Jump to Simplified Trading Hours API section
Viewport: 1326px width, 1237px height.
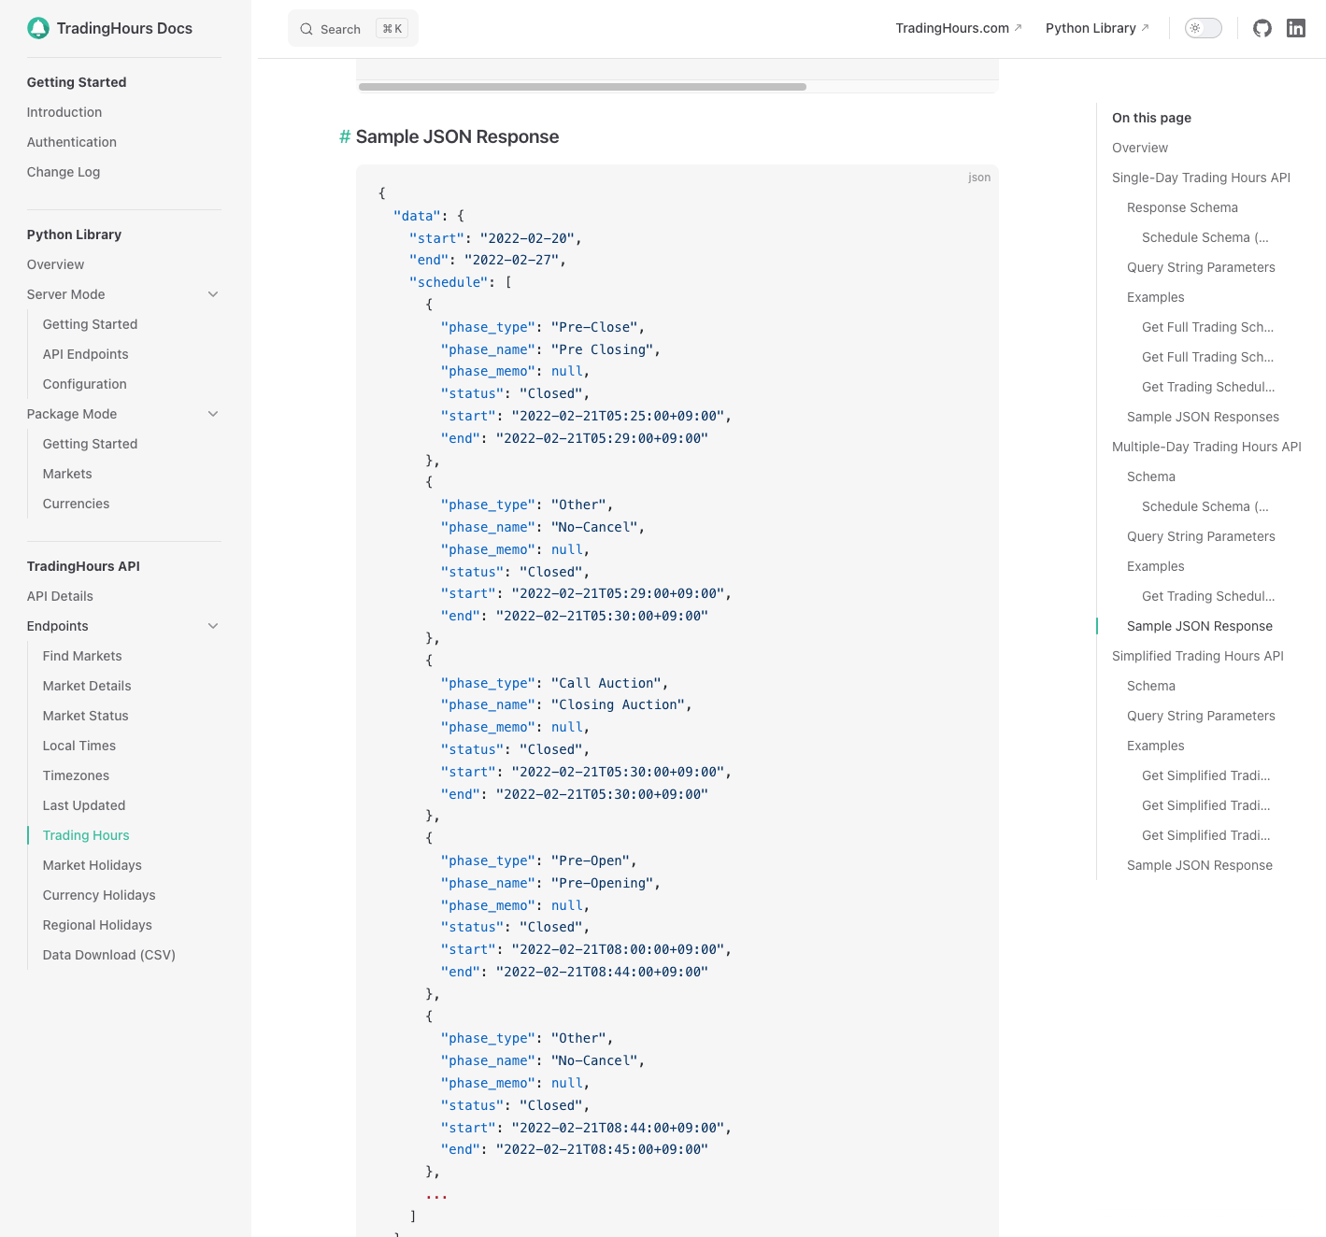[x=1197, y=656]
